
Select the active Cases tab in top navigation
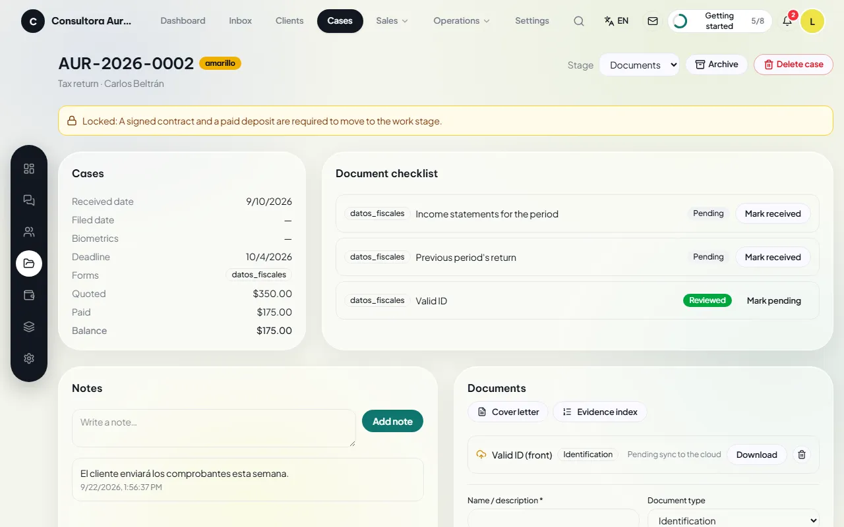pos(340,21)
